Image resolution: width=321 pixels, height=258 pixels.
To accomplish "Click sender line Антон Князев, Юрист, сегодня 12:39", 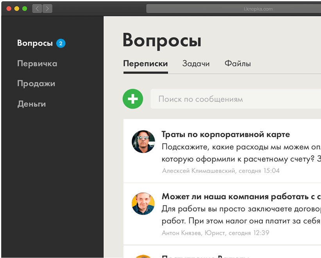I will click(x=215, y=233).
